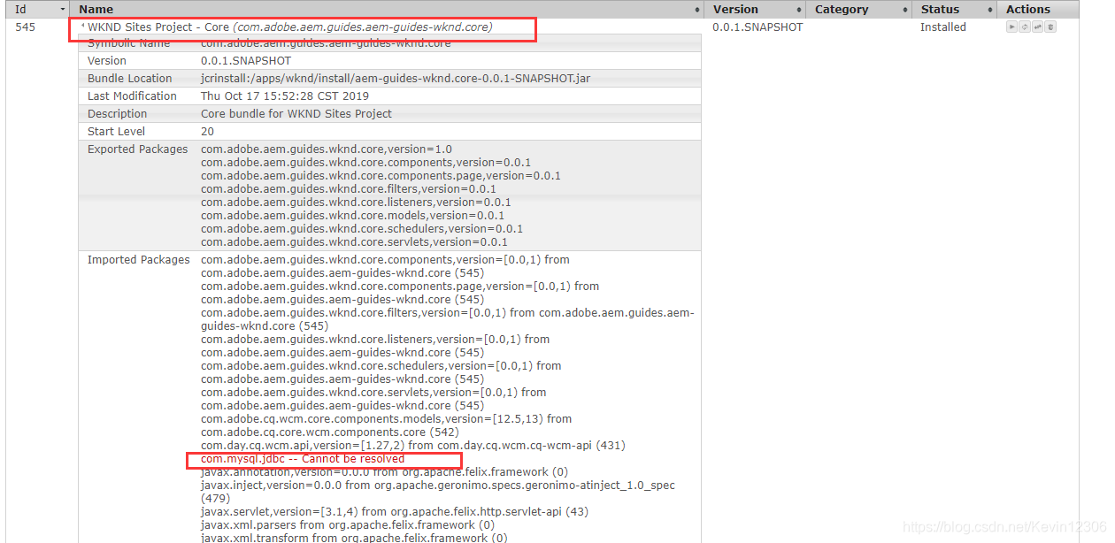This screenshot has width=1115, height=543.
Task: Select exported package wknd.core.models,version=0.0.1
Action: point(353,216)
